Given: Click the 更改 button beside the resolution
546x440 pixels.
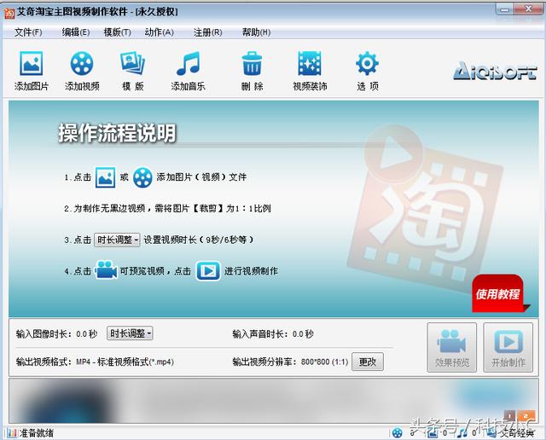Looking at the screenshot, I should (x=368, y=362).
